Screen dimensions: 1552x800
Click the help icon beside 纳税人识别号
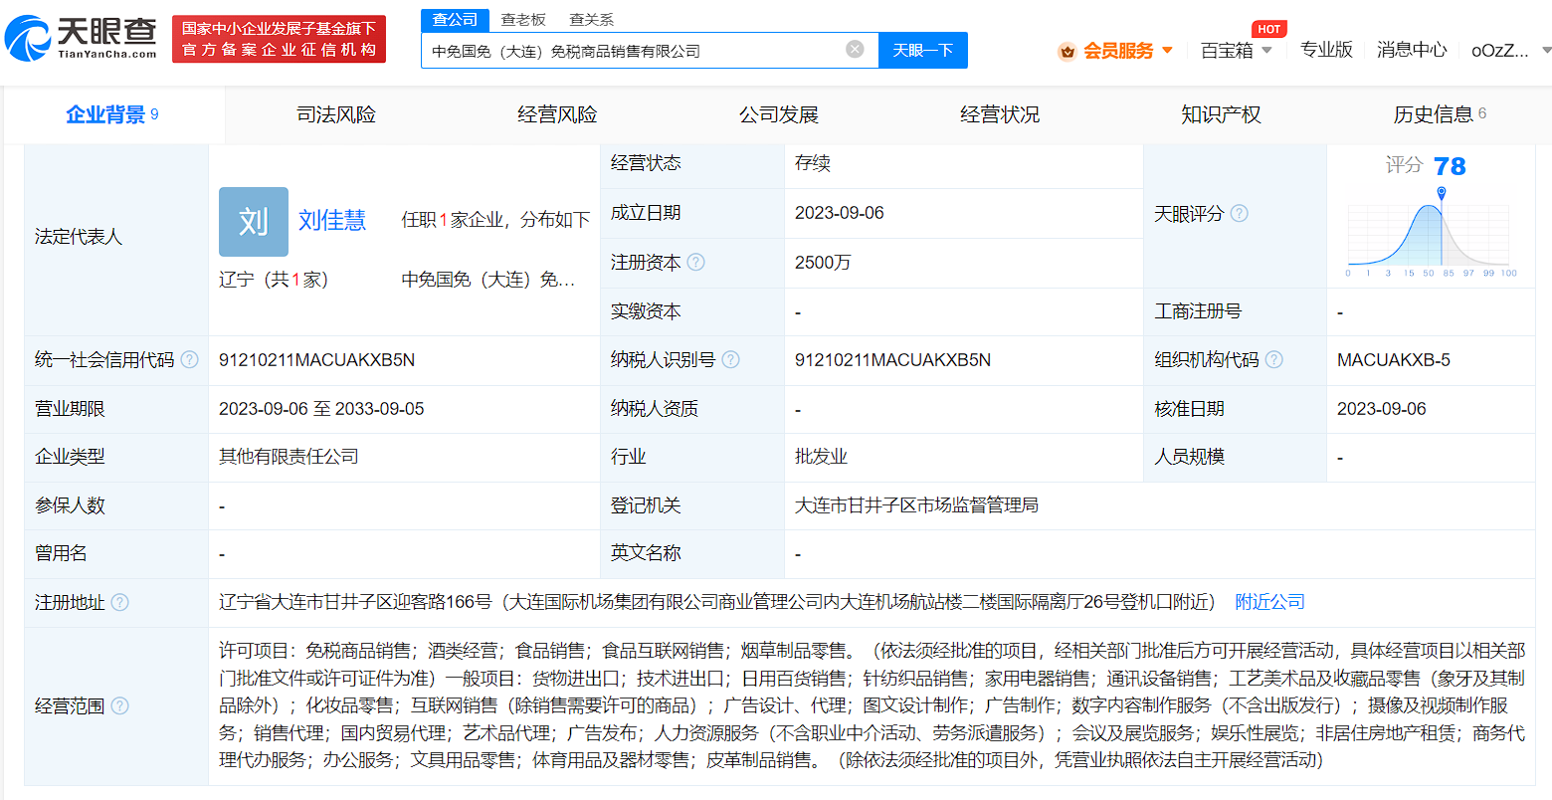(731, 360)
